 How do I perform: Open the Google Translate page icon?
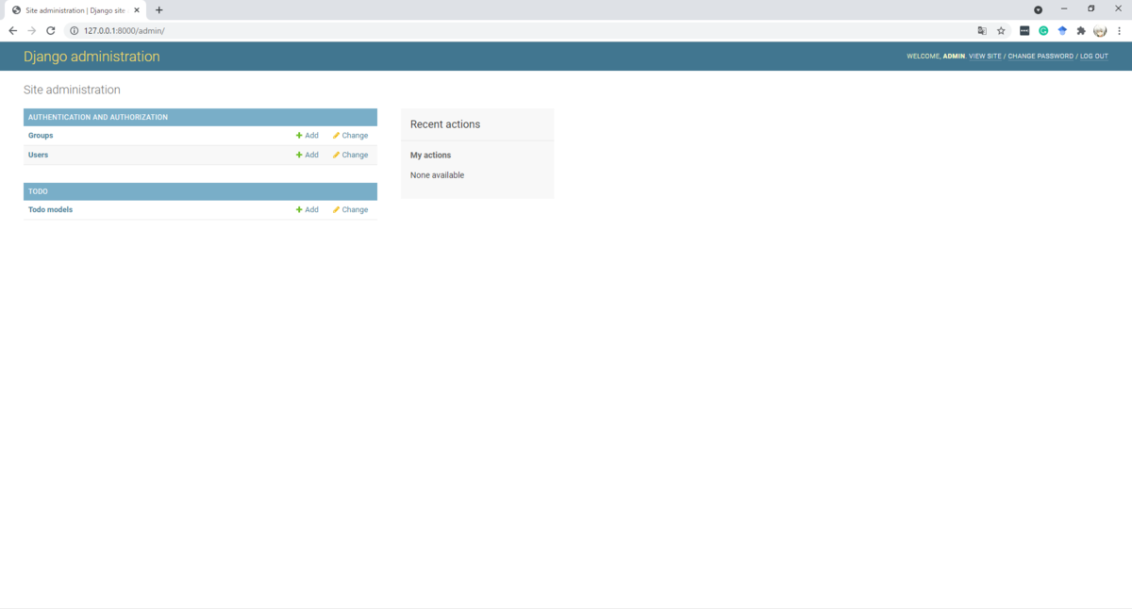point(982,30)
